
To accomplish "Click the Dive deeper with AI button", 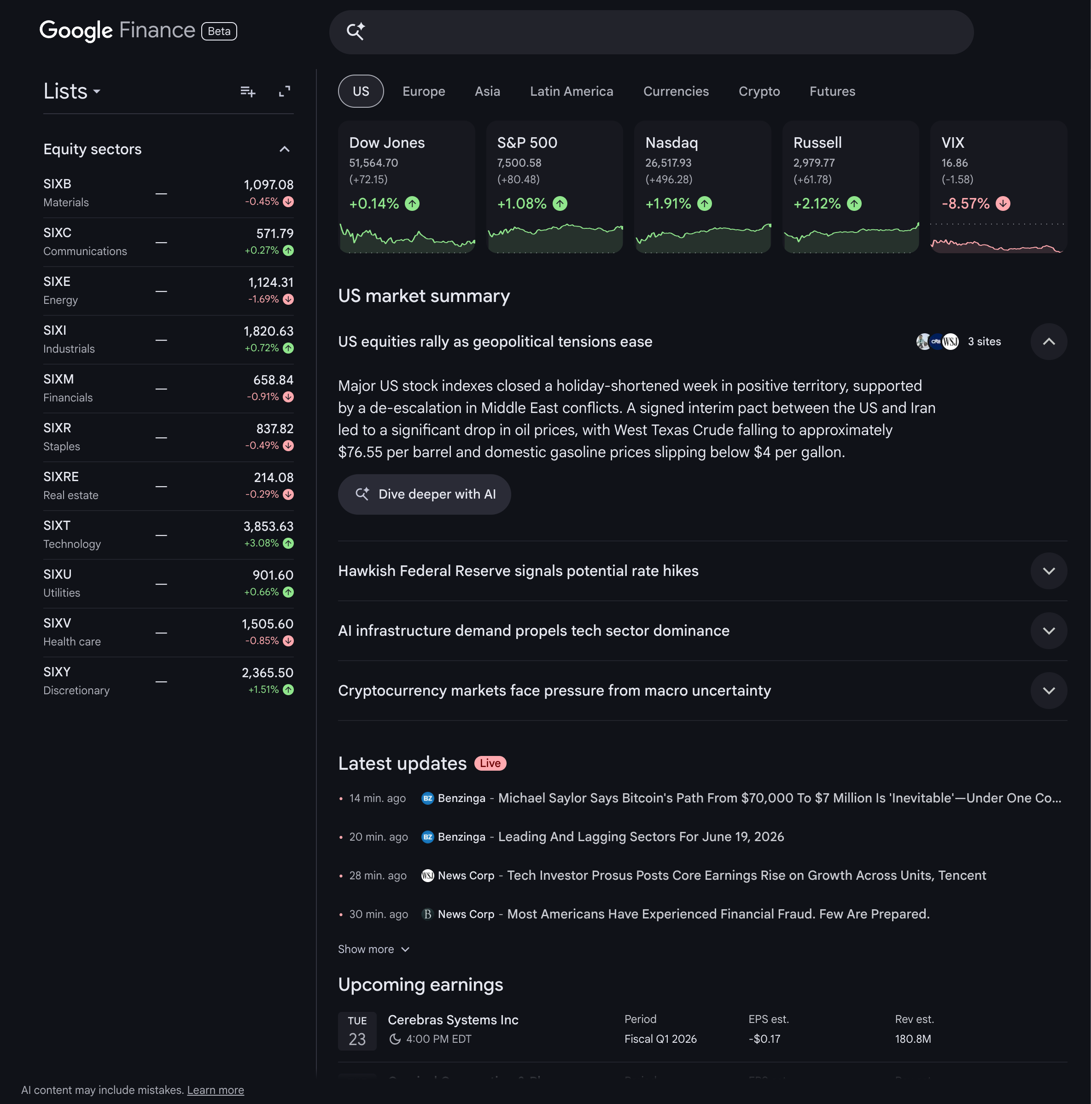I will coord(425,494).
